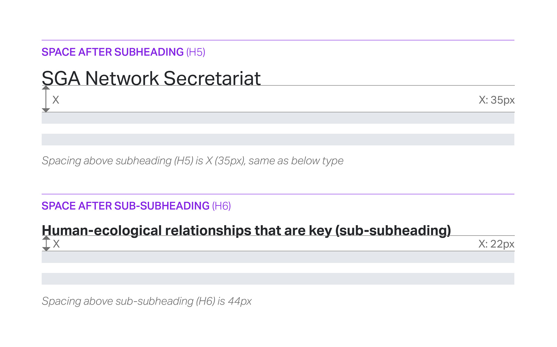557x347 pixels.
Task: Select the "SGA Network Secretariat" heading
Action: coord(151,78)
